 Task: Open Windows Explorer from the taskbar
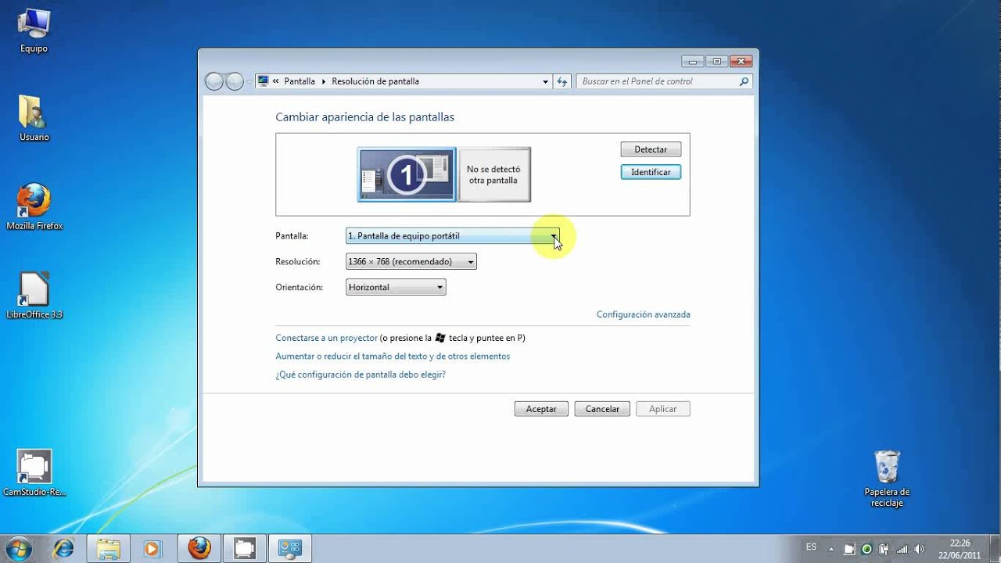click(108, 548)
